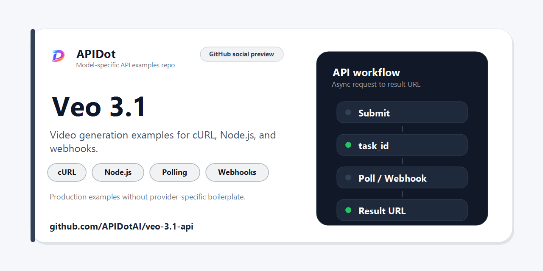Screen dimensions: 543x271
Task: Click 'Async request to result URL' text
Action: pyautogui.click(x=376, y=84)
